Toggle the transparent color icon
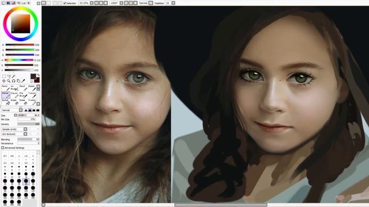 tap(32, 82)
